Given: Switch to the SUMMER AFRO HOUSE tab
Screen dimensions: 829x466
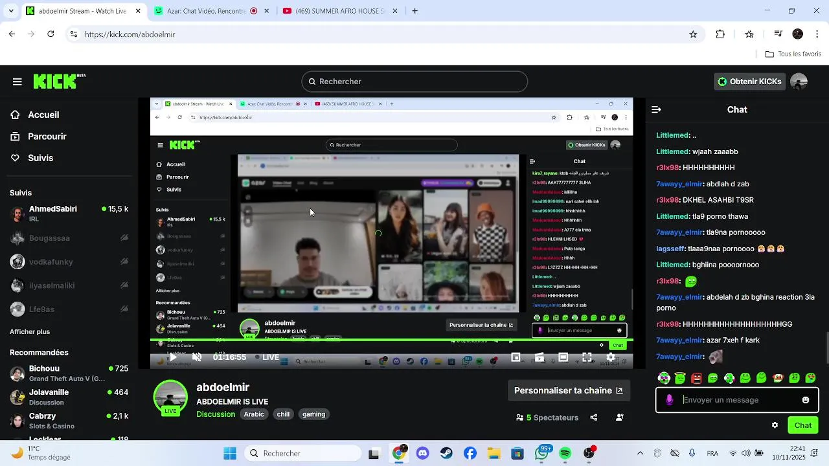Looking at the screenshot, I should coord(341,11).
